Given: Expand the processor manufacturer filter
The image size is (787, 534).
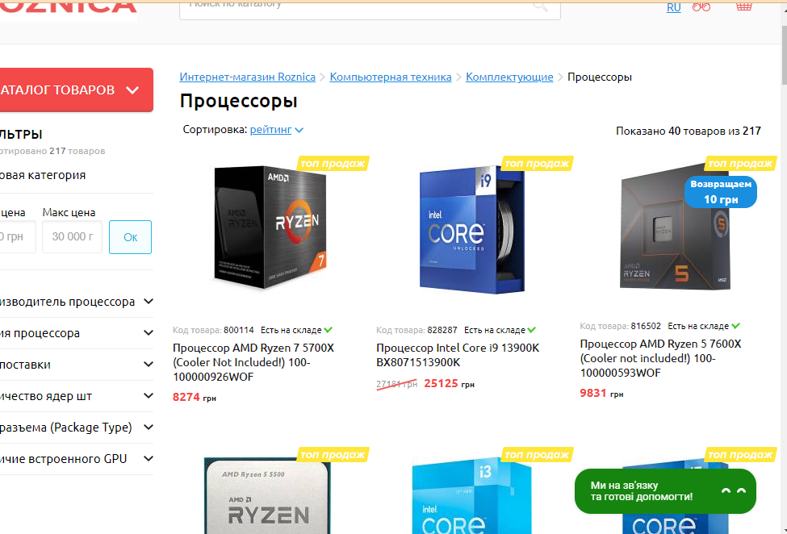Looking at the screenshot, I should pyautogui.click(x=77, y=302).
